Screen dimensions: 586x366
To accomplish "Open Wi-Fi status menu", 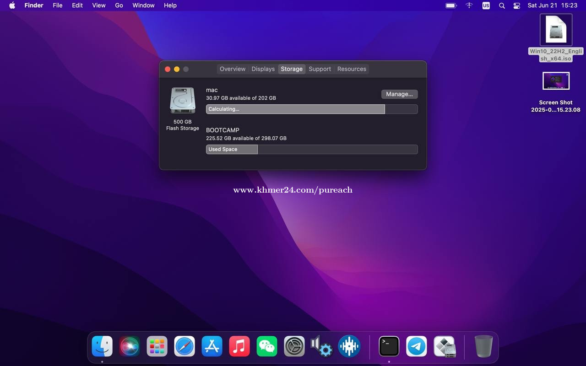I will (x=469, y=5).
